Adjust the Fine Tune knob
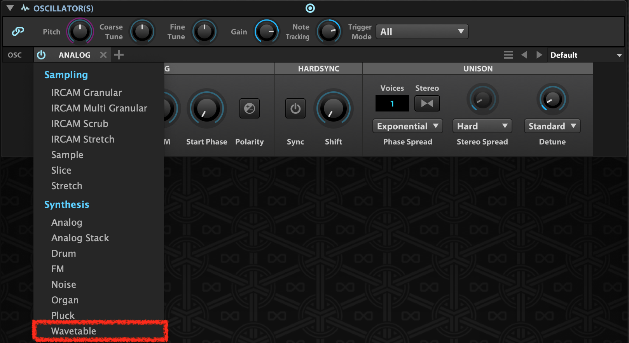The height and width of the screenshot is (343, 629). (x=204, y=31)
